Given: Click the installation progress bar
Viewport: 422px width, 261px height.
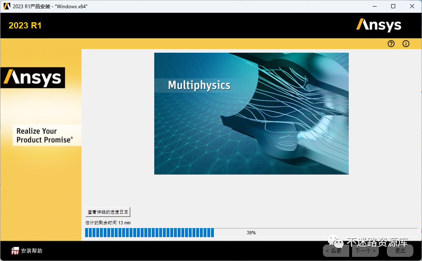Looking at the screenshot, I should 251,233.
